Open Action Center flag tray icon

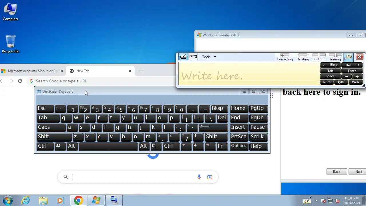(323, 201)
